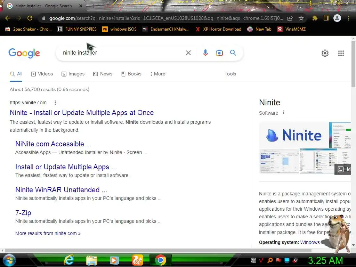Toggle the Chrome side panel icon

pyautogui.click(x=326, y=18)
